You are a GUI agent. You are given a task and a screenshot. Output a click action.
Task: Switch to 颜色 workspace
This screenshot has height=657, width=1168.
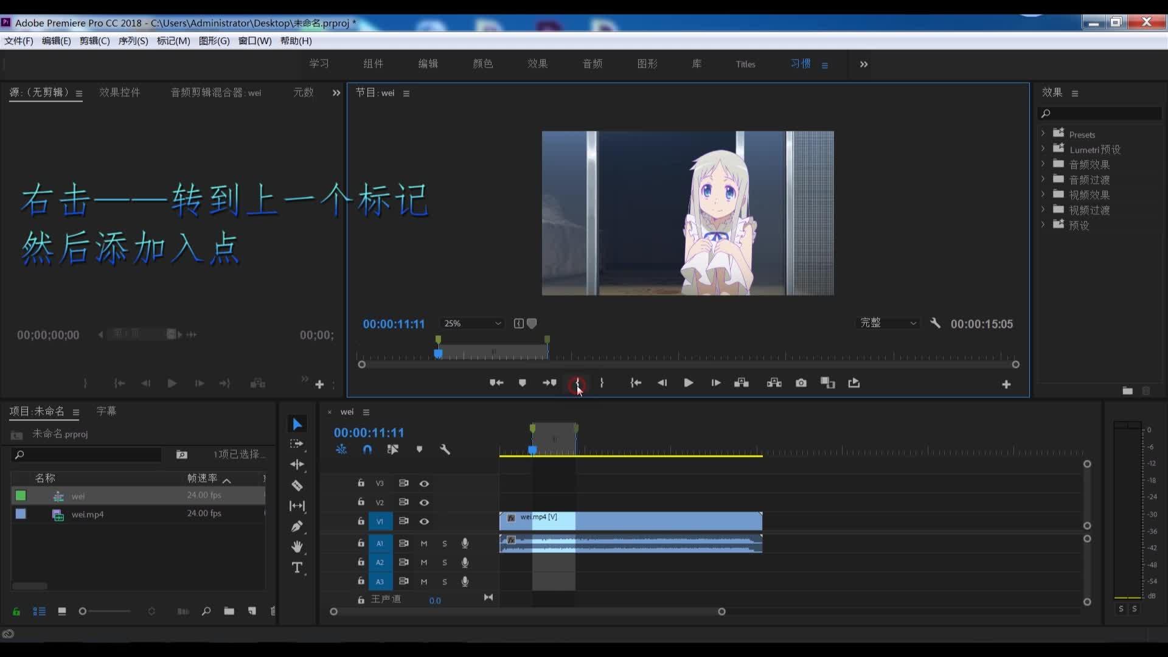click(x=483, y=64)
